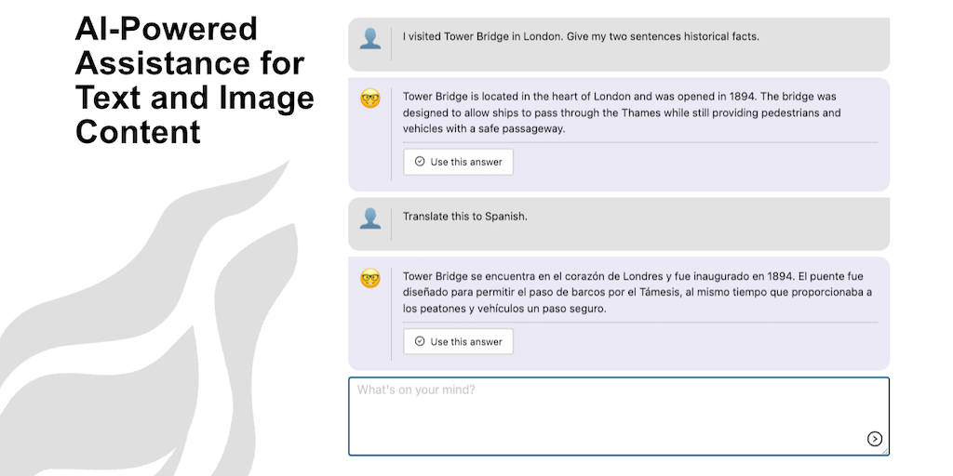Click the vertical separator beside the Spanish answer
The height and width of the screenshot is (476, 953).
pos(392,313)
